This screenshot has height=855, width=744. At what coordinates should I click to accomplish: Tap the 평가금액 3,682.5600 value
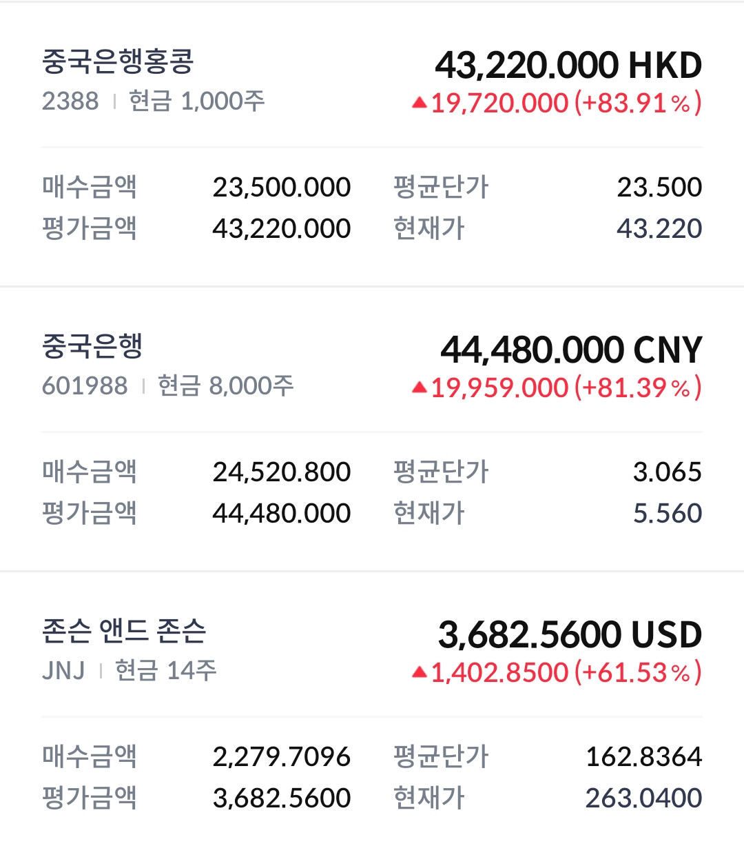coord(282,798)
